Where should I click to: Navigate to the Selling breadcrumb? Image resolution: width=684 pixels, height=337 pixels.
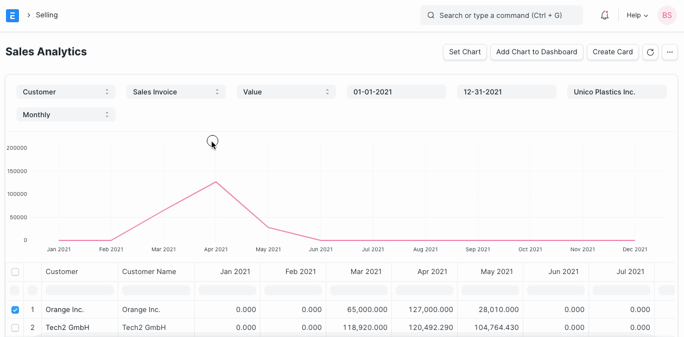[48, 15]
